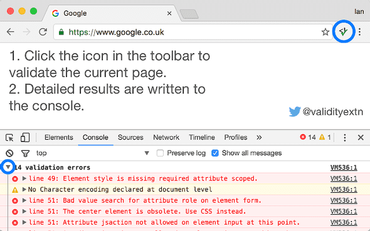
Task: Switch to the Elements tab
Action: pyautogui.click(x=59, y=137)
